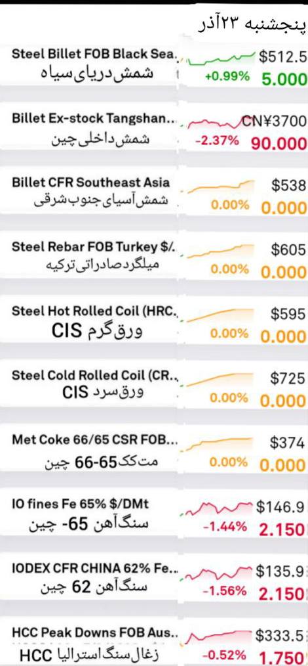The width and height of the screenshot is (308, 666).
Task: Click the پنجشنبه ۲۳ آذر date header
Action: [x=252, y=24]
